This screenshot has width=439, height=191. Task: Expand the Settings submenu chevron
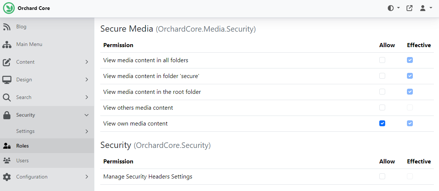(87, 131)
